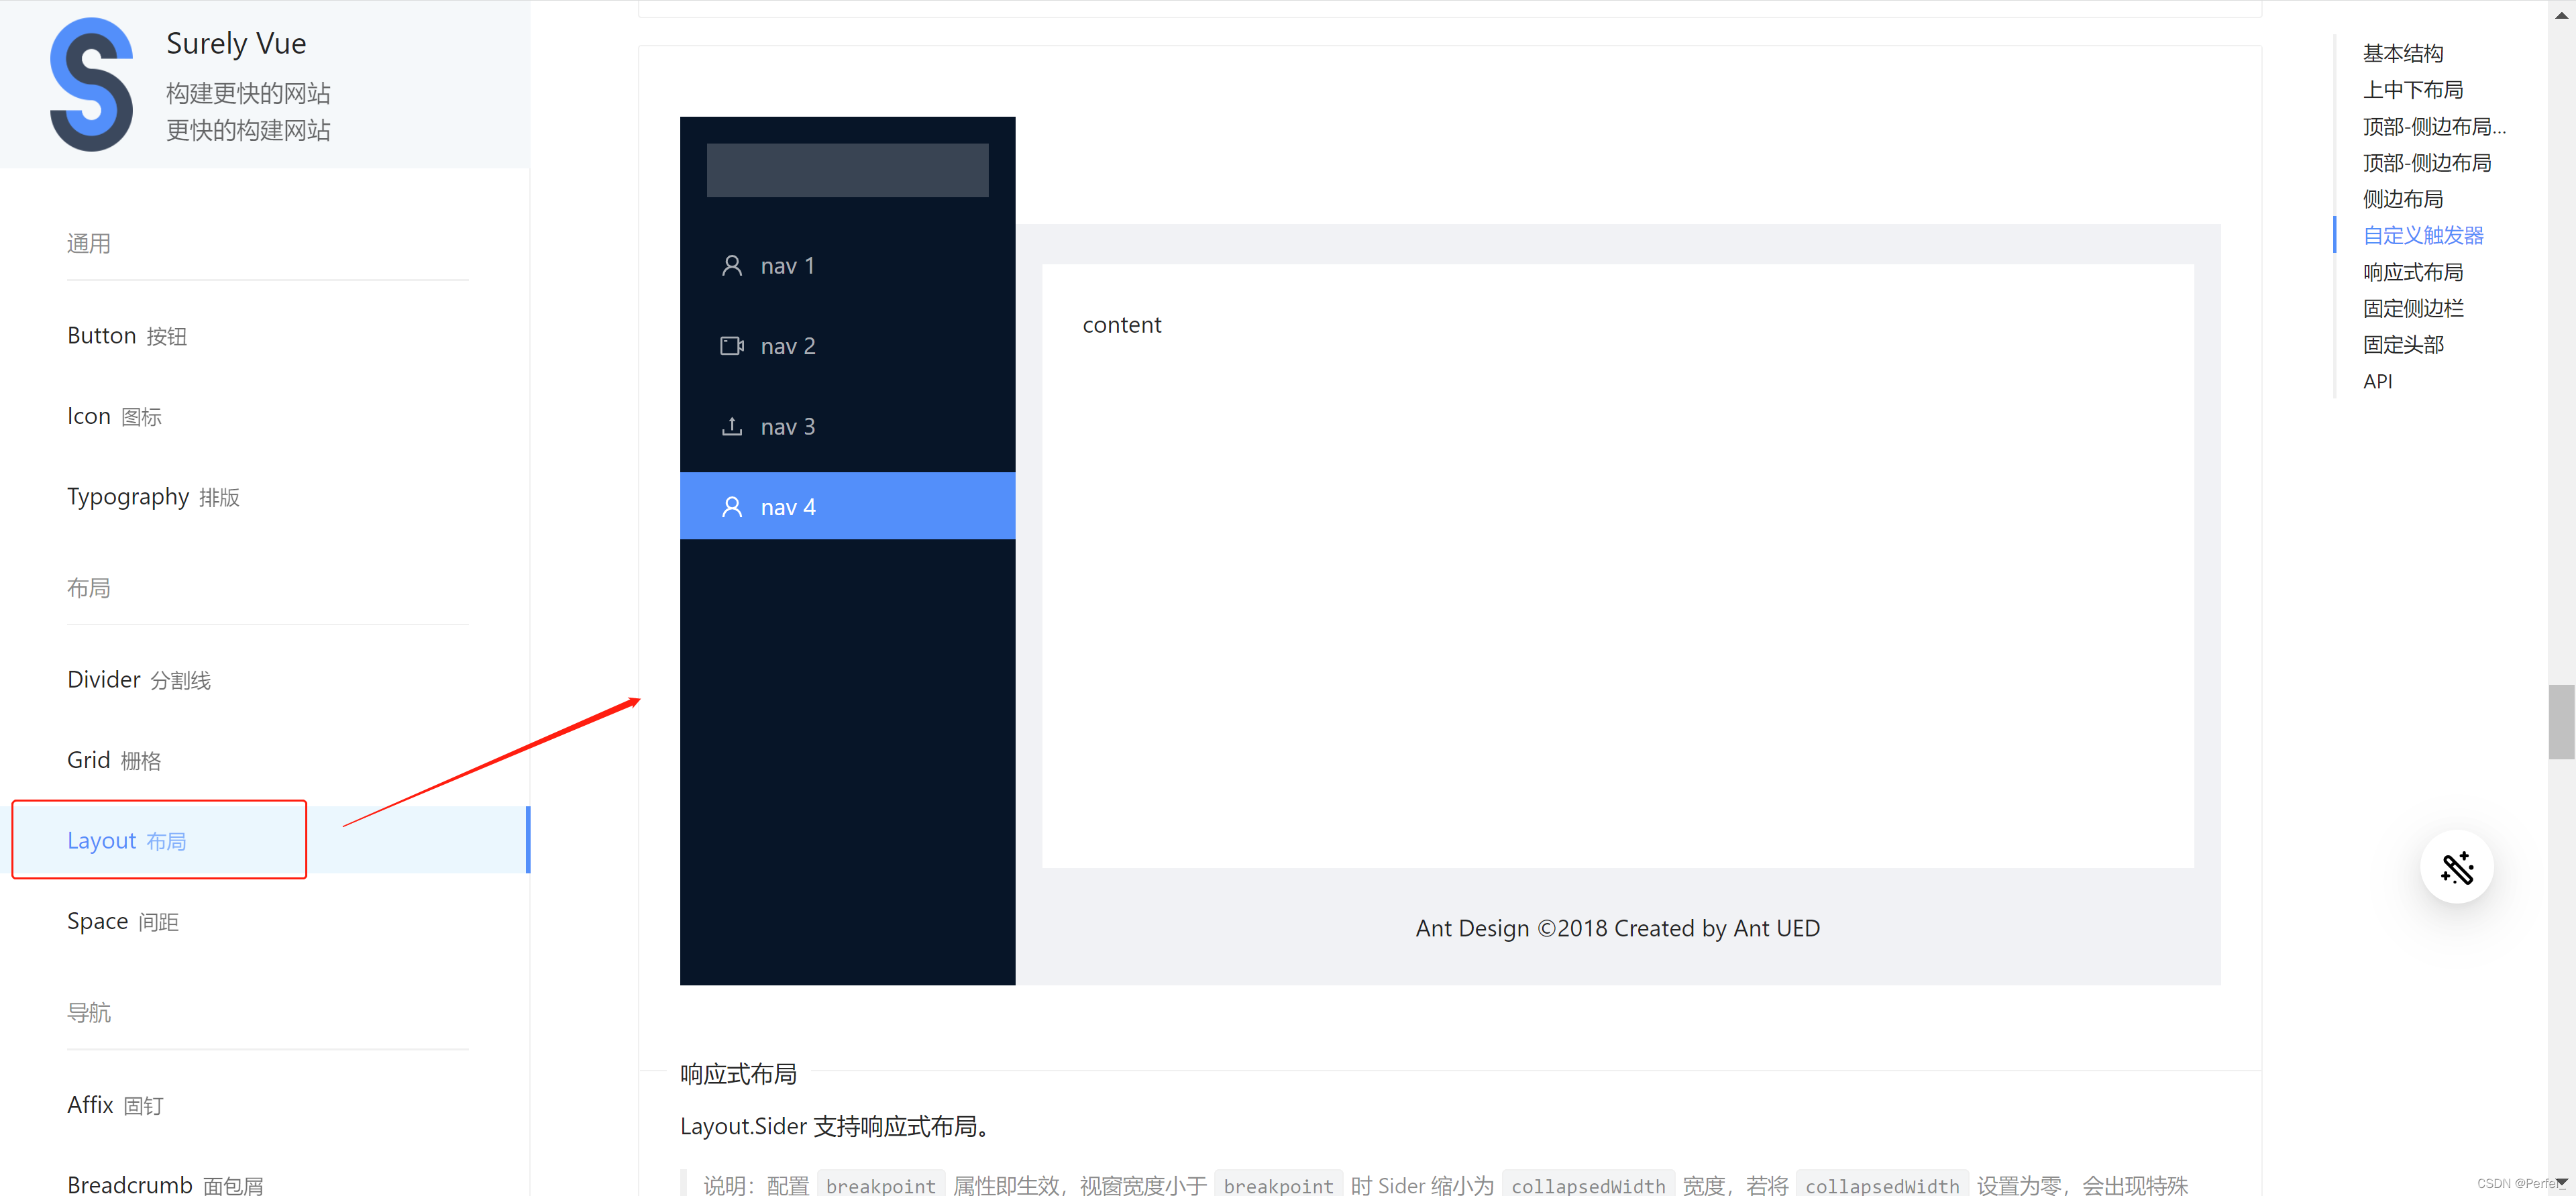Select nav 1 menu item
The height and width of the screenshot is (1196, 2576).
(847, 265)
